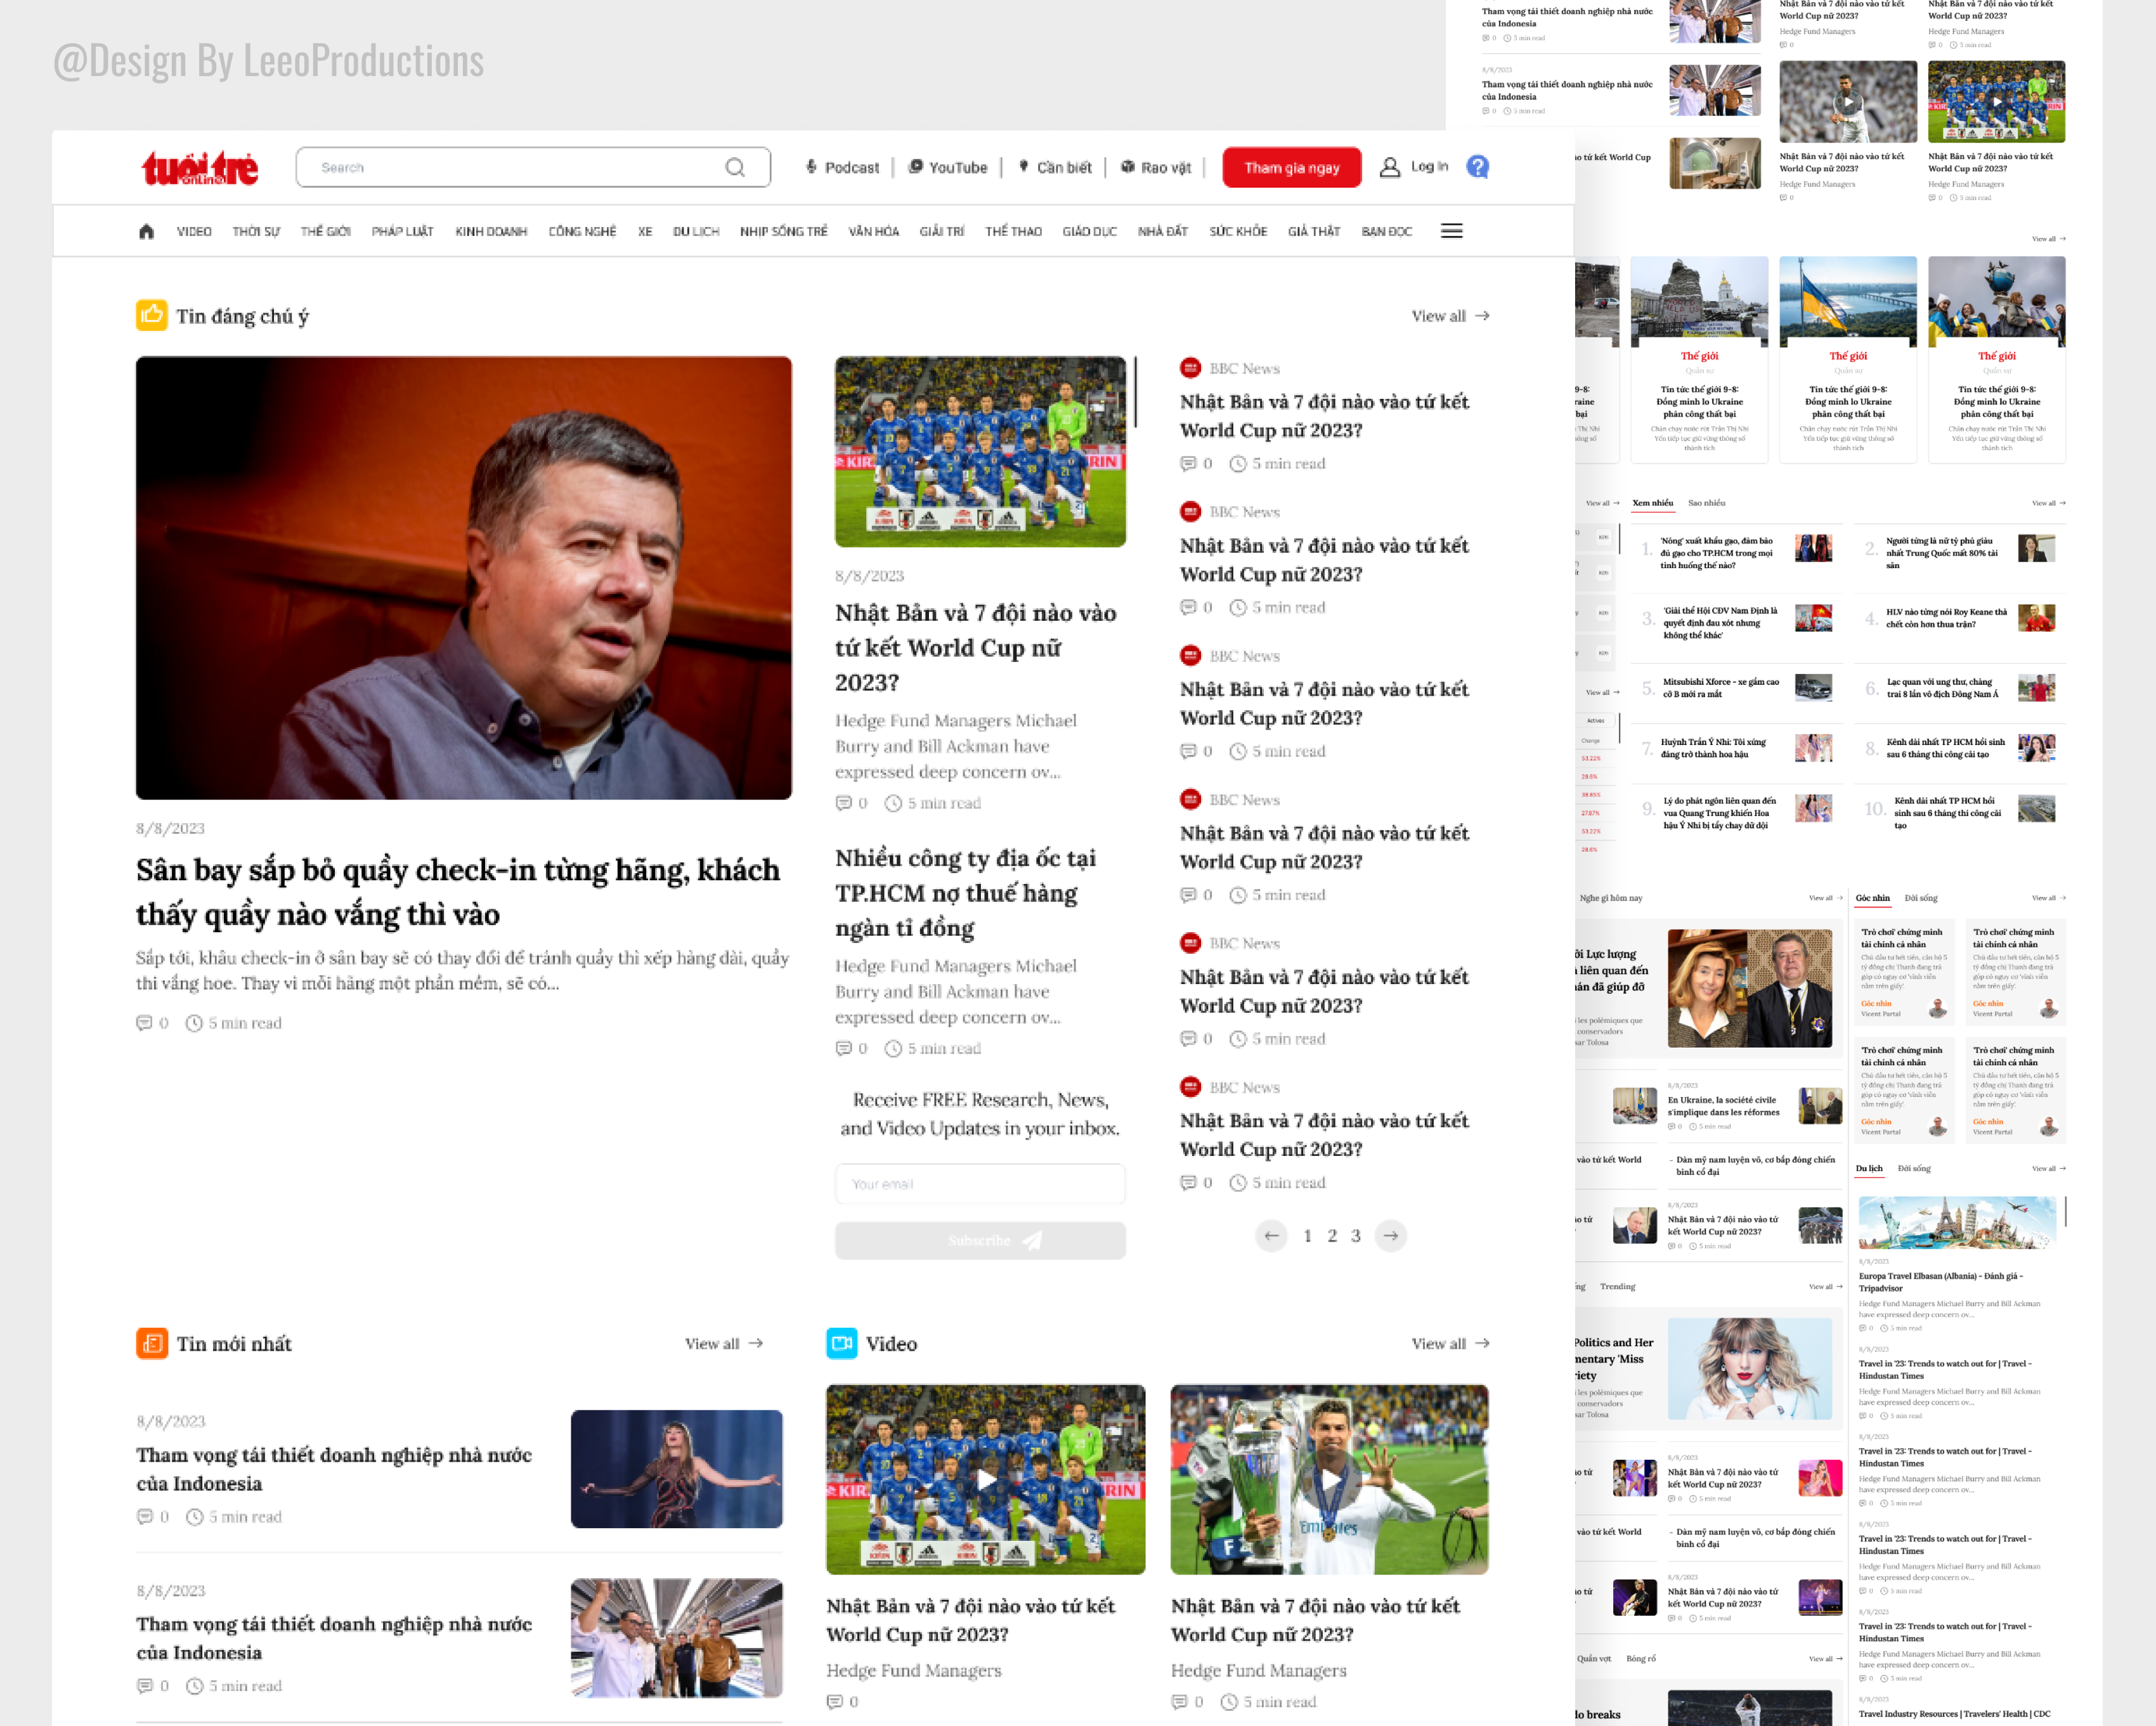The image size is (2156, 1726).
Task: Click first BBC News source icon
Action: (x=1190, y=368)
